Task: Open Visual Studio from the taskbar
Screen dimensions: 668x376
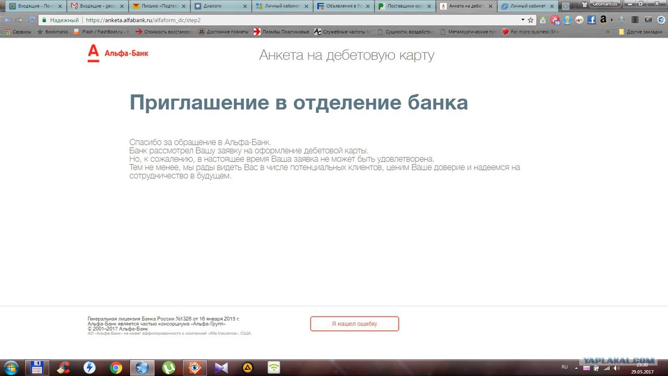Action: coord(221,368)
